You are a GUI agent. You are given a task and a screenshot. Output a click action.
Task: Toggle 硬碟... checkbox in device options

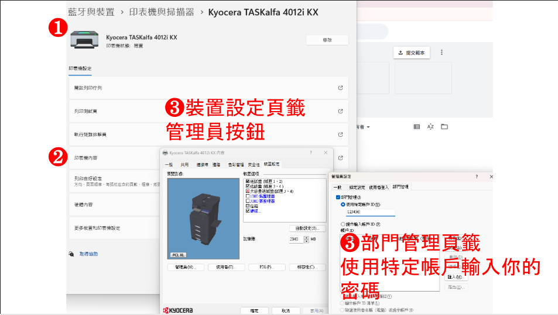point(248,211)
